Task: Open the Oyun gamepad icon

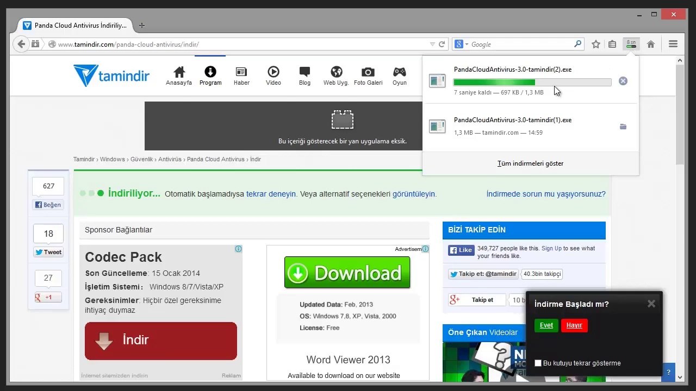Action: pyautogui.click(x=400, y=75)
